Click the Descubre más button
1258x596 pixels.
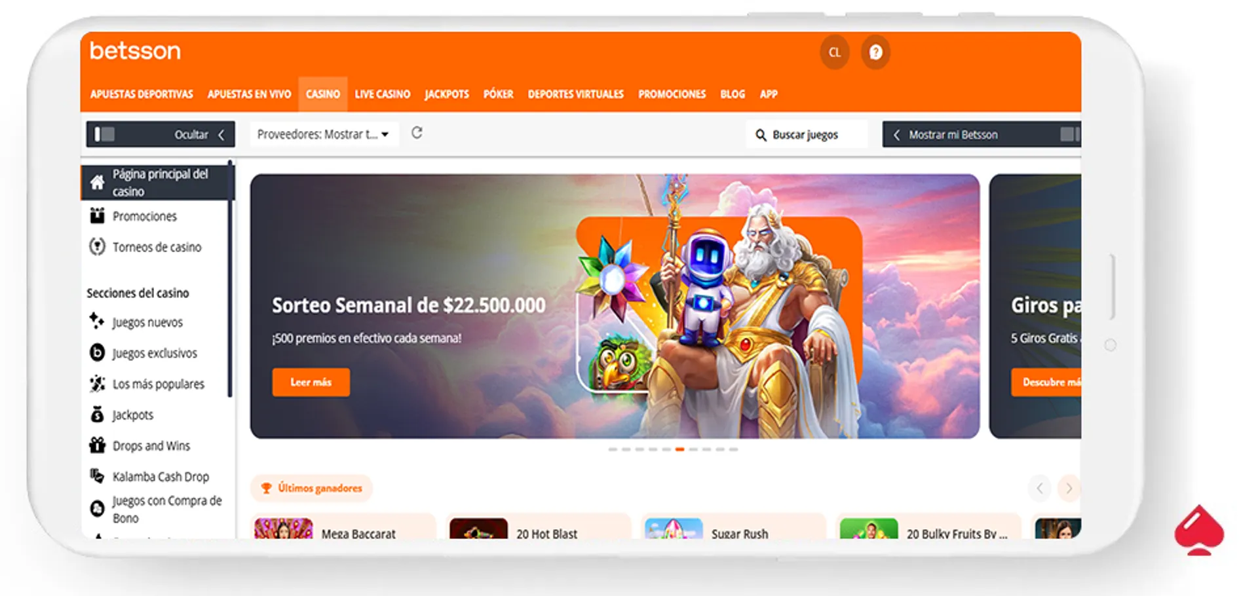[x=1046, y=382]
